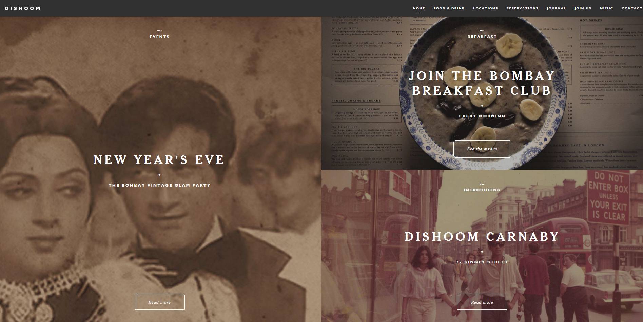Click the DISHOOM logo
The height and width of the screenshot is (322, 643).
pyautogui.click(x=22, y=8)
